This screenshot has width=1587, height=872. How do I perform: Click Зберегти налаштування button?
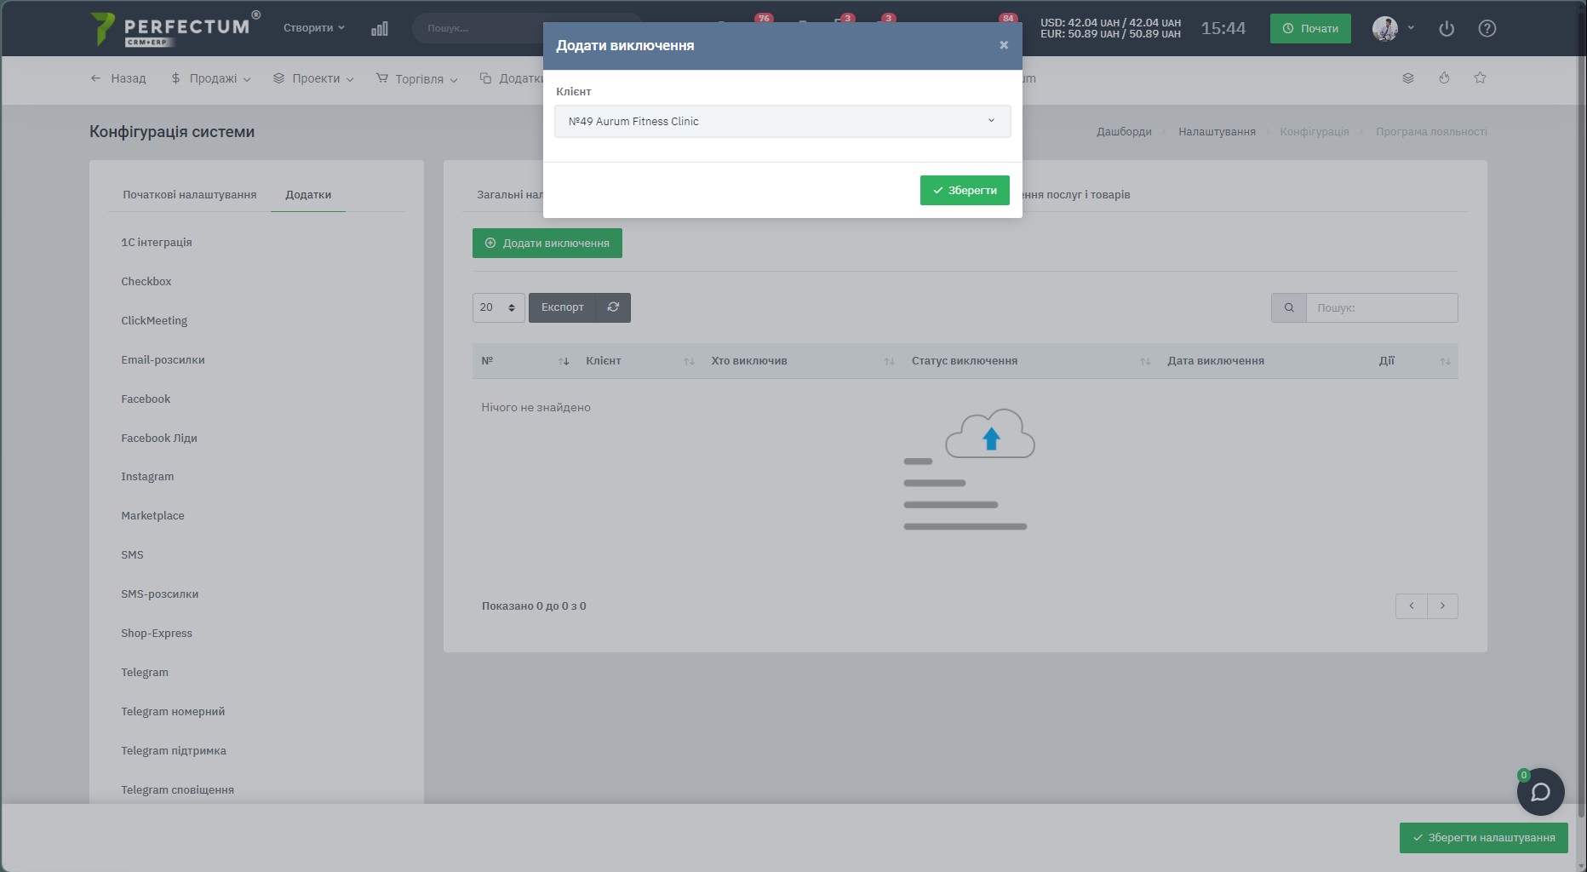click(1483, 838)
